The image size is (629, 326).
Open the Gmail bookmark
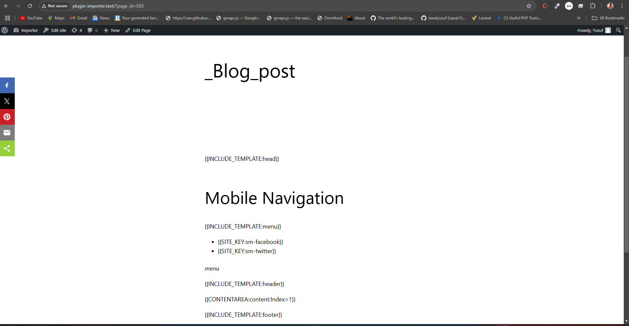pyautogui.click(x=78, y=18)
